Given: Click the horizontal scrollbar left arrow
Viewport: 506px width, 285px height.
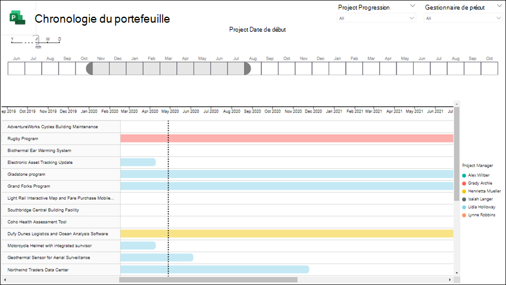Looking at the screenshot, I should point(5,280).
